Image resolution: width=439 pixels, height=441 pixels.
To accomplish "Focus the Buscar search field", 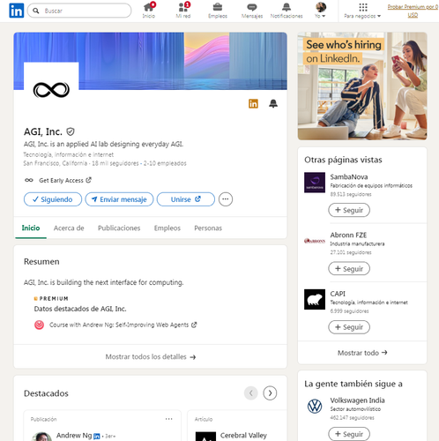I will click(x=79, y=11).
